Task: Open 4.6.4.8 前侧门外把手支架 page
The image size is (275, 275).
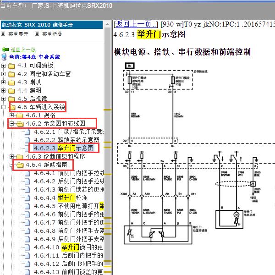Action: (69, 231)
